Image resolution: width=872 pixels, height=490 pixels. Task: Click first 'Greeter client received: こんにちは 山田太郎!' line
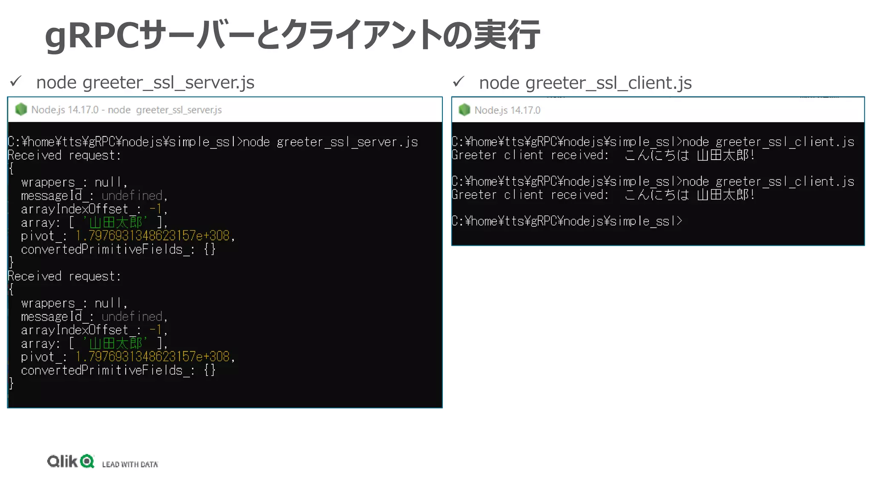(x=603, y=155)
